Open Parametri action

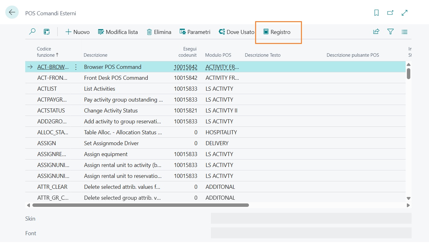(x=195, y=32)
